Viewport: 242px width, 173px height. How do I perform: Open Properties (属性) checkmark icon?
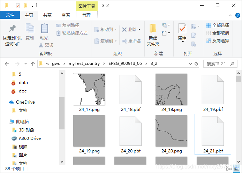[x=182, y=29]
